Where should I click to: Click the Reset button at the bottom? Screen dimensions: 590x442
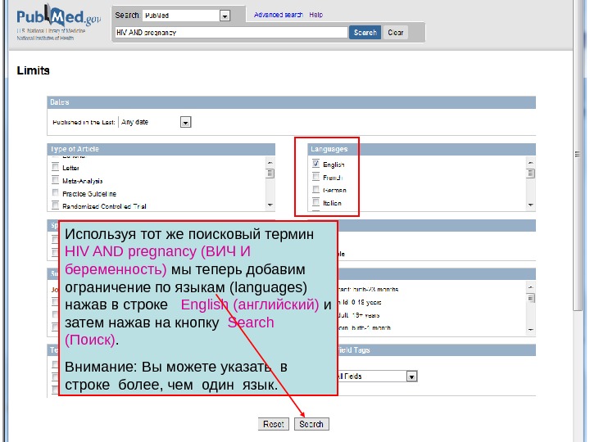[274, 424]
